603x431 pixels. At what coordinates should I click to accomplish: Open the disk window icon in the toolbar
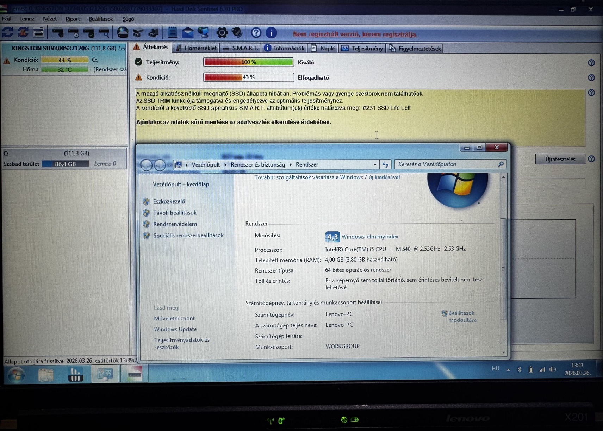click(38, 33)
